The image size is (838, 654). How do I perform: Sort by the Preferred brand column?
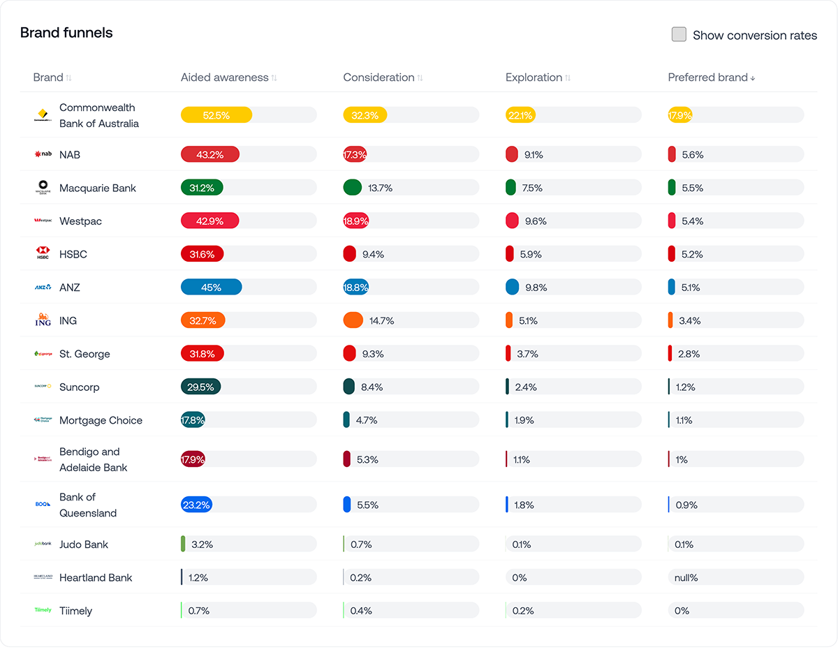(x=754, y=77)
